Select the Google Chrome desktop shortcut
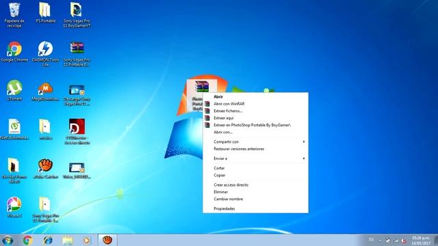 coord(14,52)
